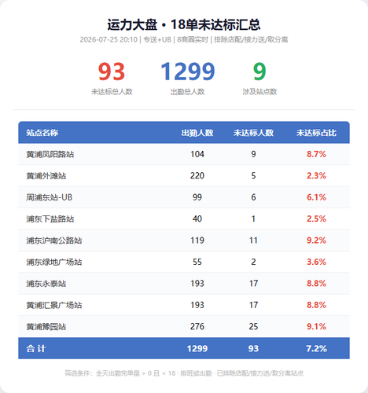Click the 3.6% ratio cell
The image size is (368, 393).
coord(316,262)
